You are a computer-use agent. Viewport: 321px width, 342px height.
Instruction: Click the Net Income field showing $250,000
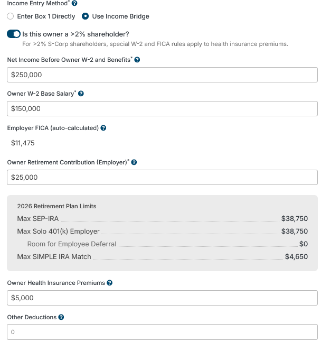(x=163, y=75)
